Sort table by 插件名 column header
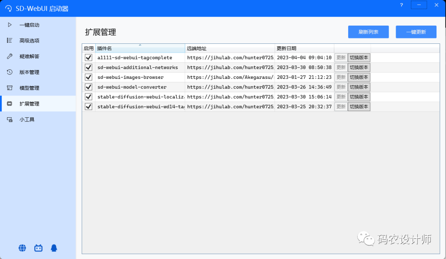Viewport: 446px width, 259px height. pyautogui.click(x=140, y=48)
